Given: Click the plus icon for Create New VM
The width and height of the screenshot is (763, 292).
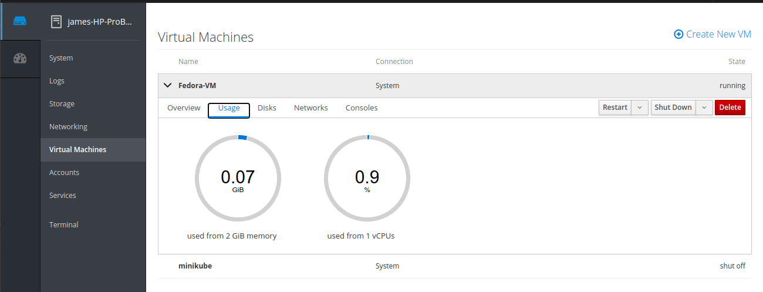Looking at the screenshot, I should coord(678,34).
